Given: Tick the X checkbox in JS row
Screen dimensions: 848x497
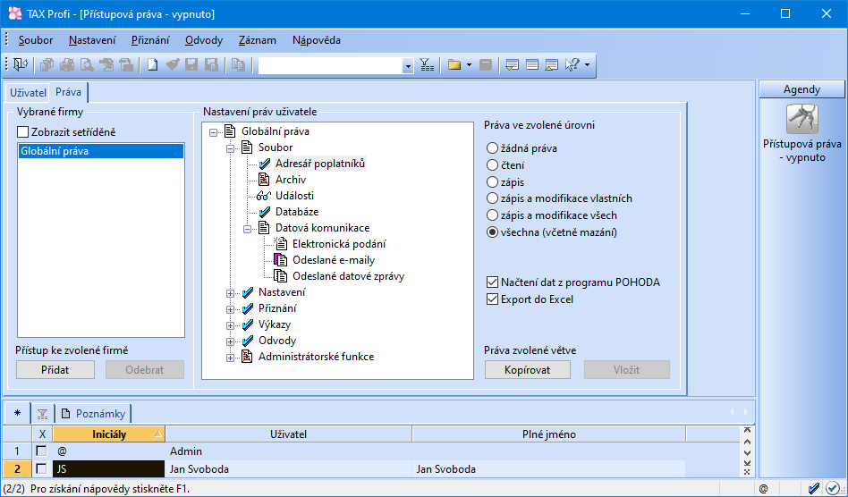Looking at the screenshot, I should (x=41, y=468).
